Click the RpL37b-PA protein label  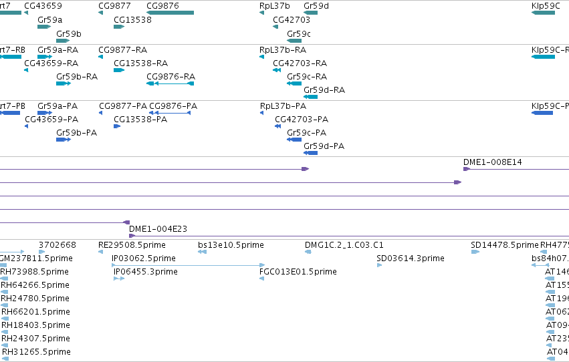tap(283, 106)
